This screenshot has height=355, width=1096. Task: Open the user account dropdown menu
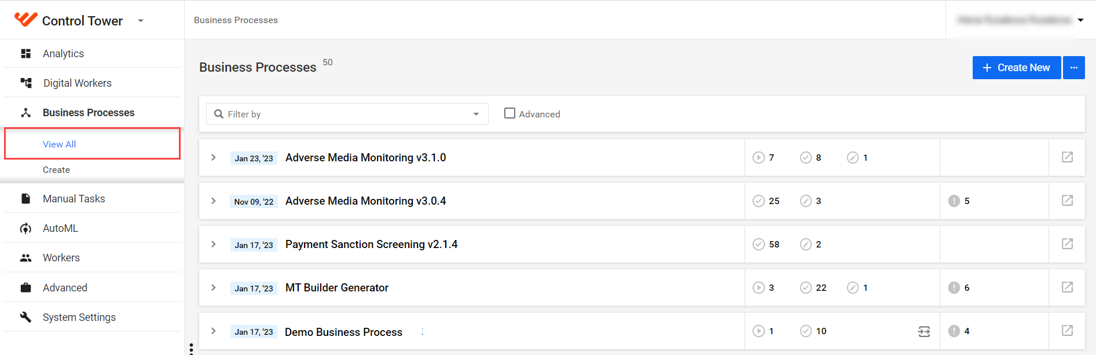point(1080,20)
